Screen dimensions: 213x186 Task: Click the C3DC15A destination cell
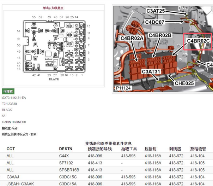point(68,184)
